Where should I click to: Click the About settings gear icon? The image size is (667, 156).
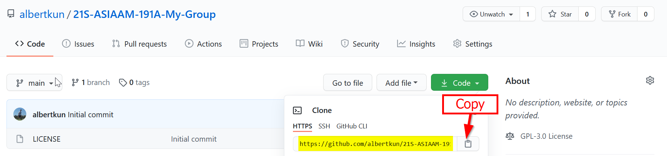650,81
